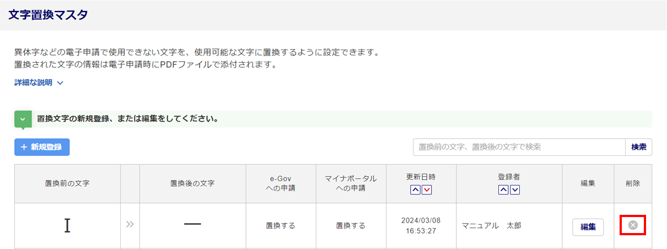The width and height of the screenshot is (667, 249).
Task: Select the e-Gov への申請 column header
Action: point(281,183)
